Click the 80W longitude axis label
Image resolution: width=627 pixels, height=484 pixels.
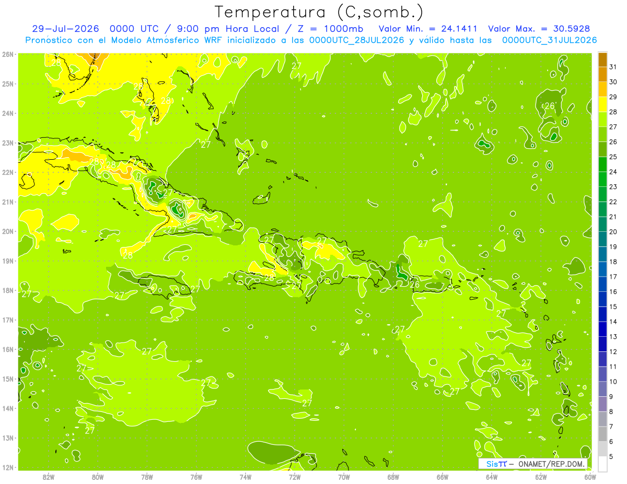98,477
